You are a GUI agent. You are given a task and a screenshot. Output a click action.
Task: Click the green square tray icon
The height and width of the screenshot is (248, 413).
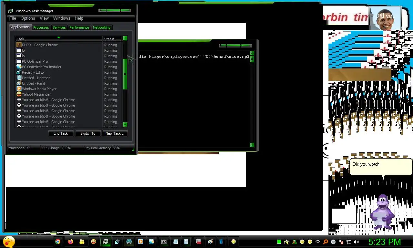(279, 242)
